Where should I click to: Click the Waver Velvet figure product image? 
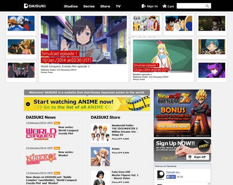coord(100,178)
